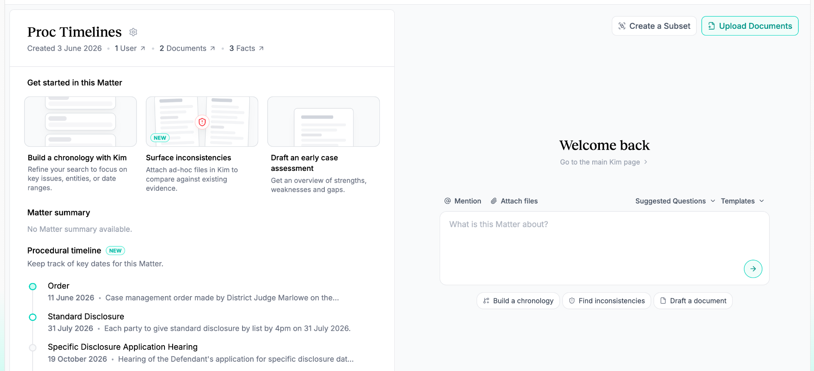Screen dimensions: 814x371
Task: Click Matter summary heading
Action: pyautogui.click(x=59, y=212)
